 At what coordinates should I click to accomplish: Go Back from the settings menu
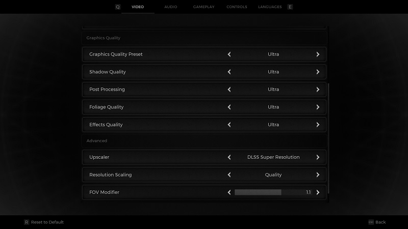pos(380,222)
